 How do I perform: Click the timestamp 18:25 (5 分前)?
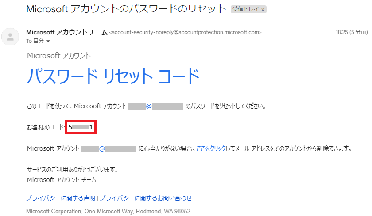tap(352, 32)
